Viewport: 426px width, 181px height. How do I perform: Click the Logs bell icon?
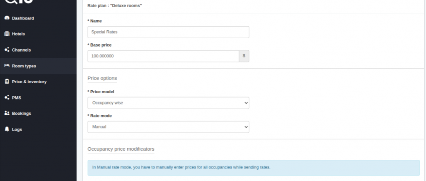7,129
